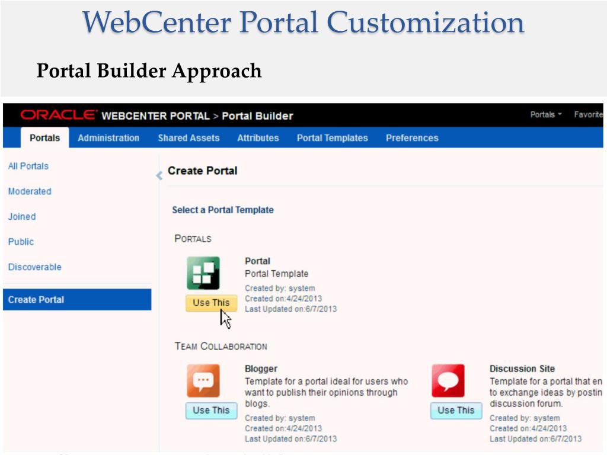Click the Portal Builder breadcrumb text
Image resolution: width=607 pixels, height=455 pixels.
(257, 116)
